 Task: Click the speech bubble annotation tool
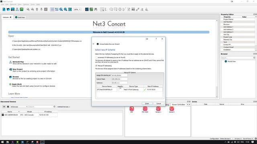point(111,9)
